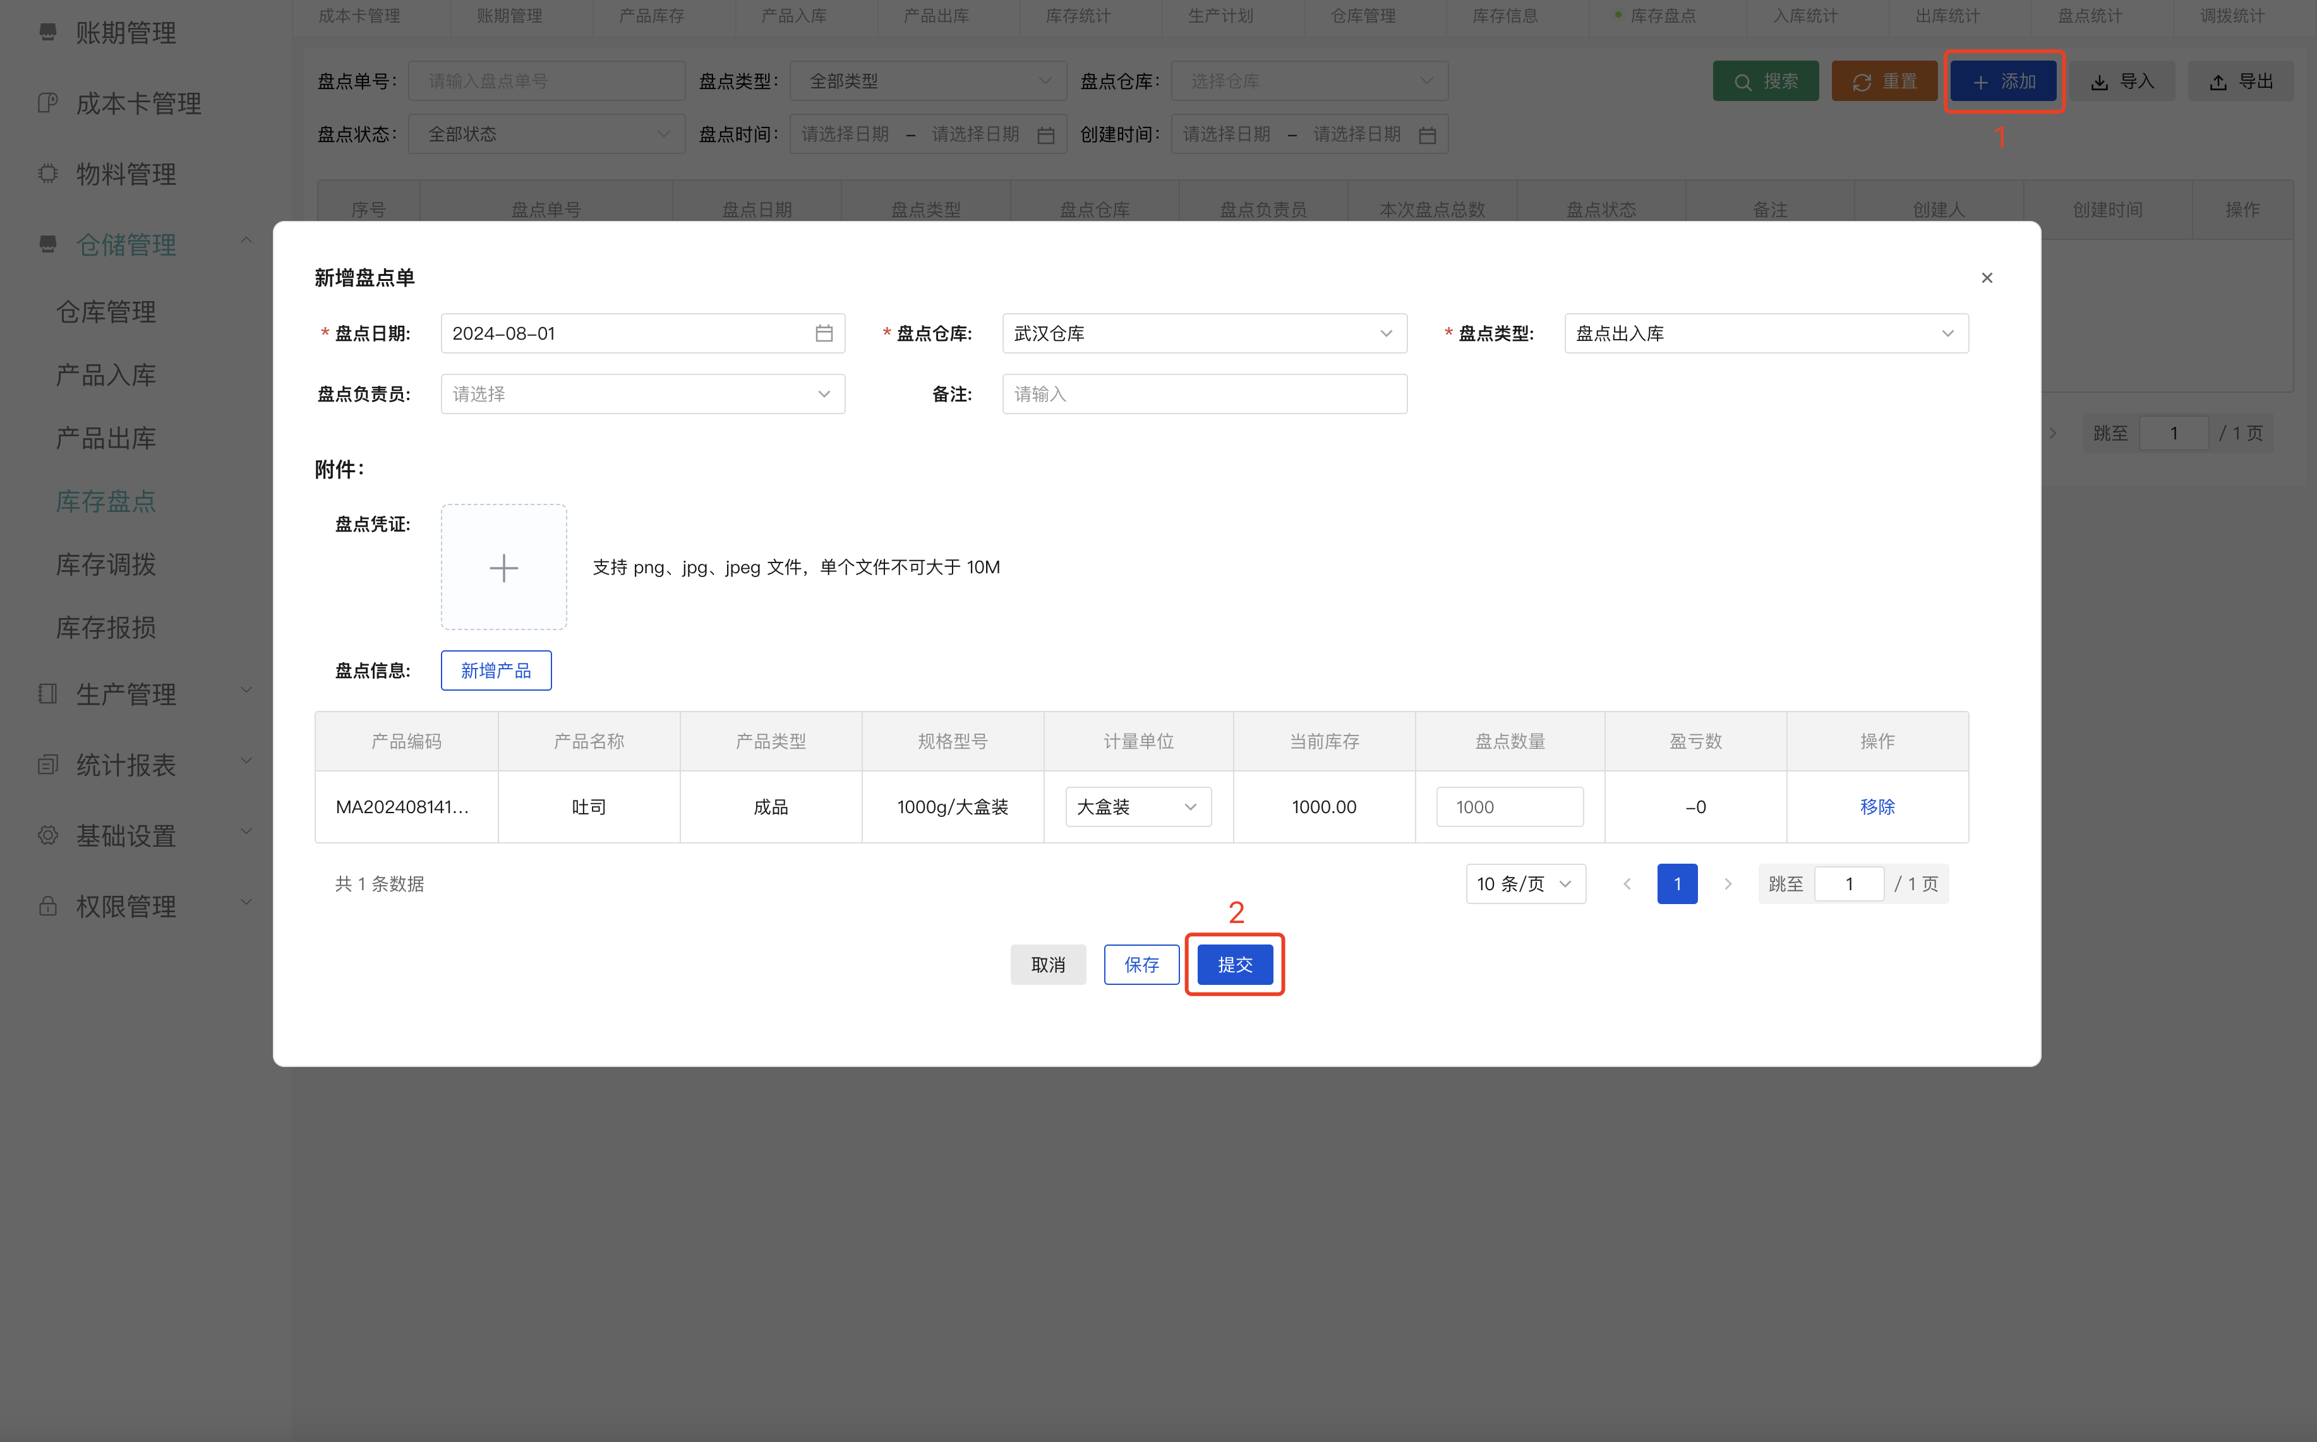The width and height of the screenshot is (2317, 1442).
Task: Click the 搜索 search button
Action: [x=1766, y=80]
